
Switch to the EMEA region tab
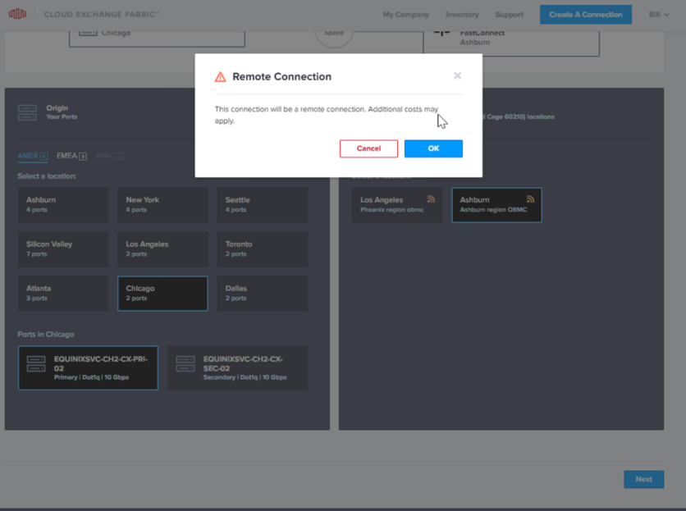tap(71, 156)
